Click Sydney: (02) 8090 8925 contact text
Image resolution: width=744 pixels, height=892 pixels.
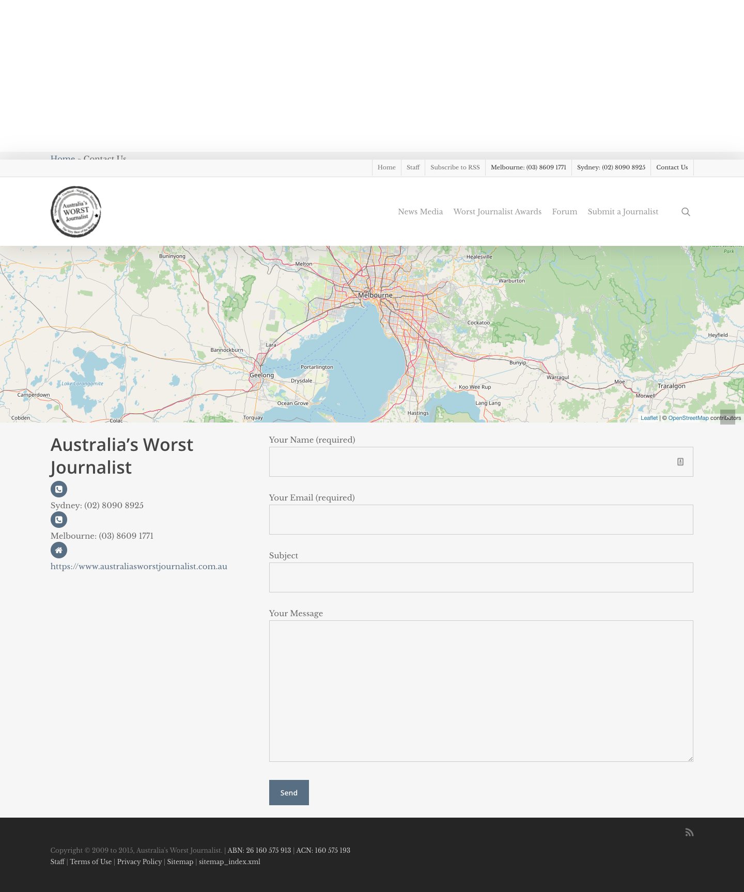97,505
